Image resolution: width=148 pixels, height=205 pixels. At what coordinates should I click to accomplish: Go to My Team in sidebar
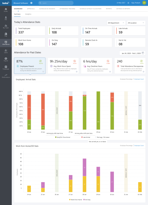[6, 26]
